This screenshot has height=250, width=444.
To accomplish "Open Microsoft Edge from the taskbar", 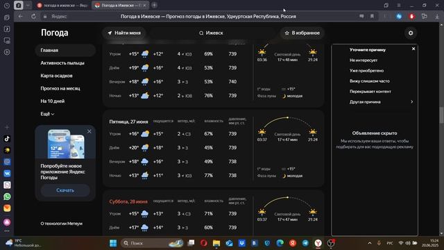I will 280,243.
